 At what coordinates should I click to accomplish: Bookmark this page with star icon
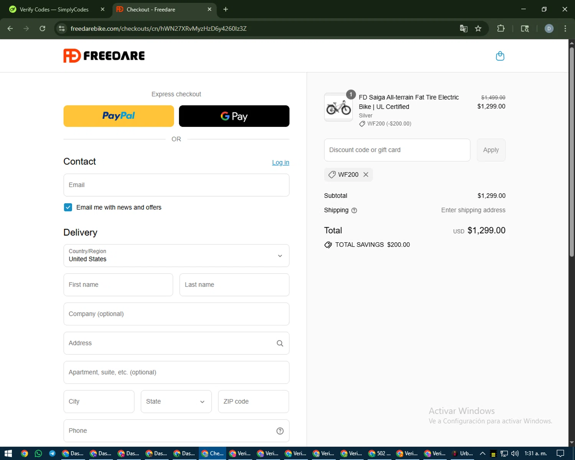pos(478,28)
